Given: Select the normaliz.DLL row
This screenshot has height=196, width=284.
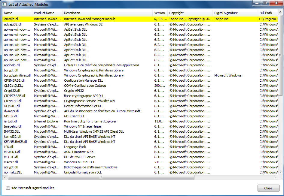Looking at the screenshot, I should point(140,172).
